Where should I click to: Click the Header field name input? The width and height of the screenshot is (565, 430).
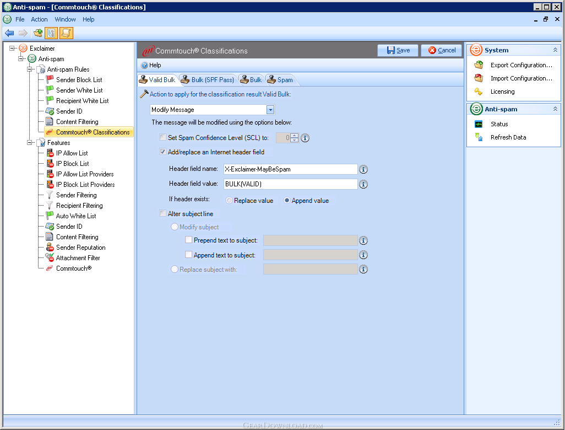(x=290, y=169)
